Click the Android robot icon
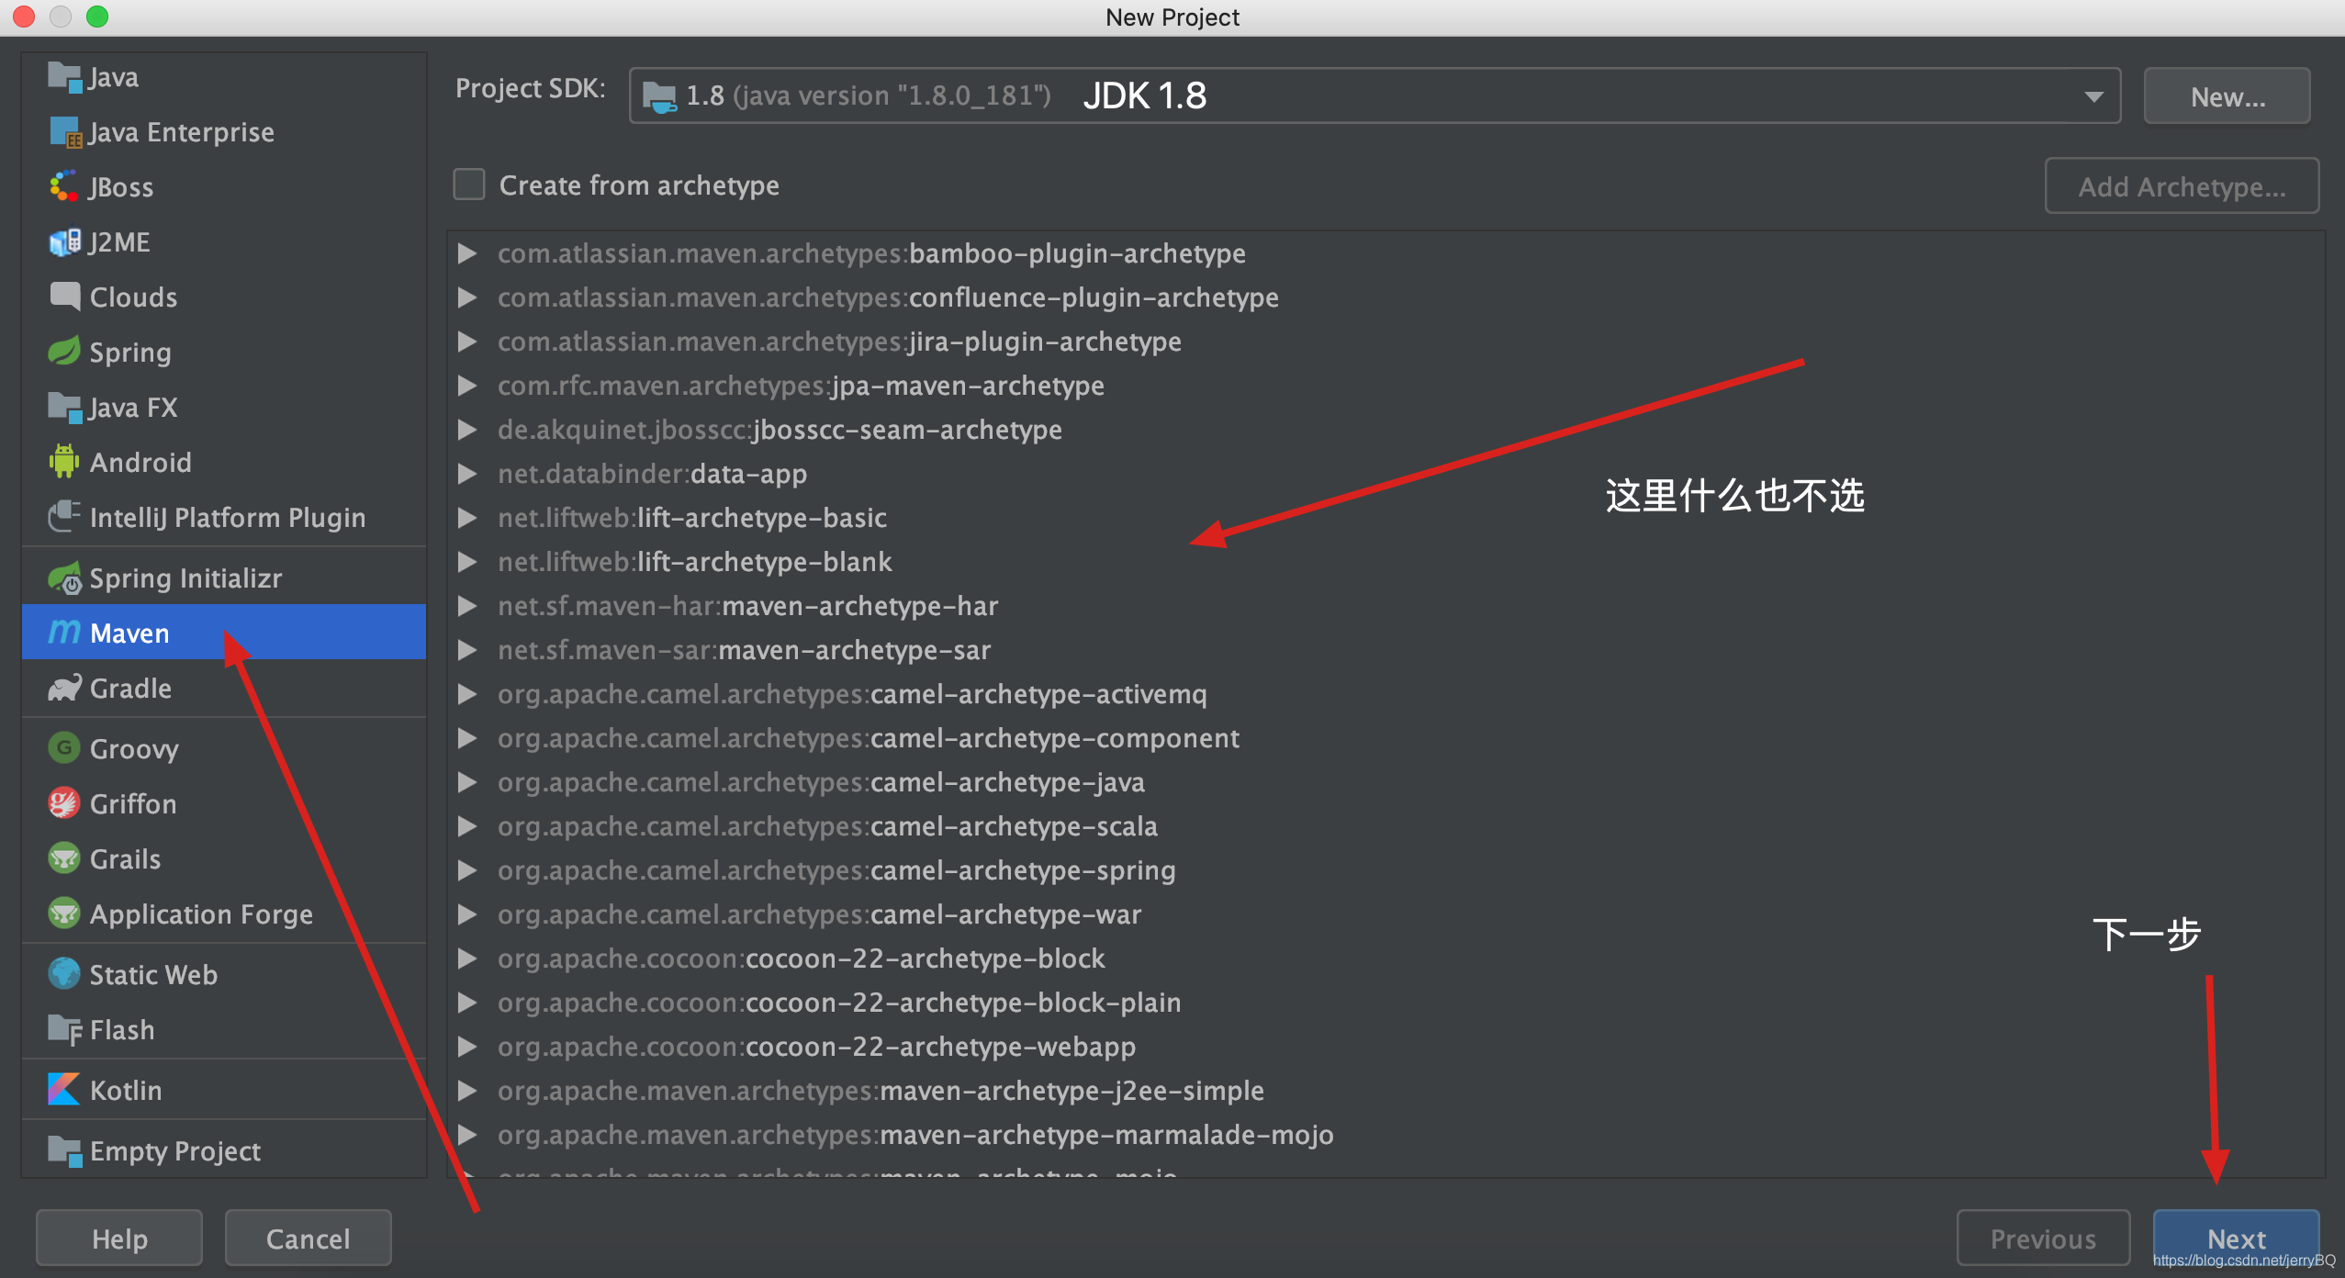This screenshot has width=2345, height=1278. coord(64,462)
